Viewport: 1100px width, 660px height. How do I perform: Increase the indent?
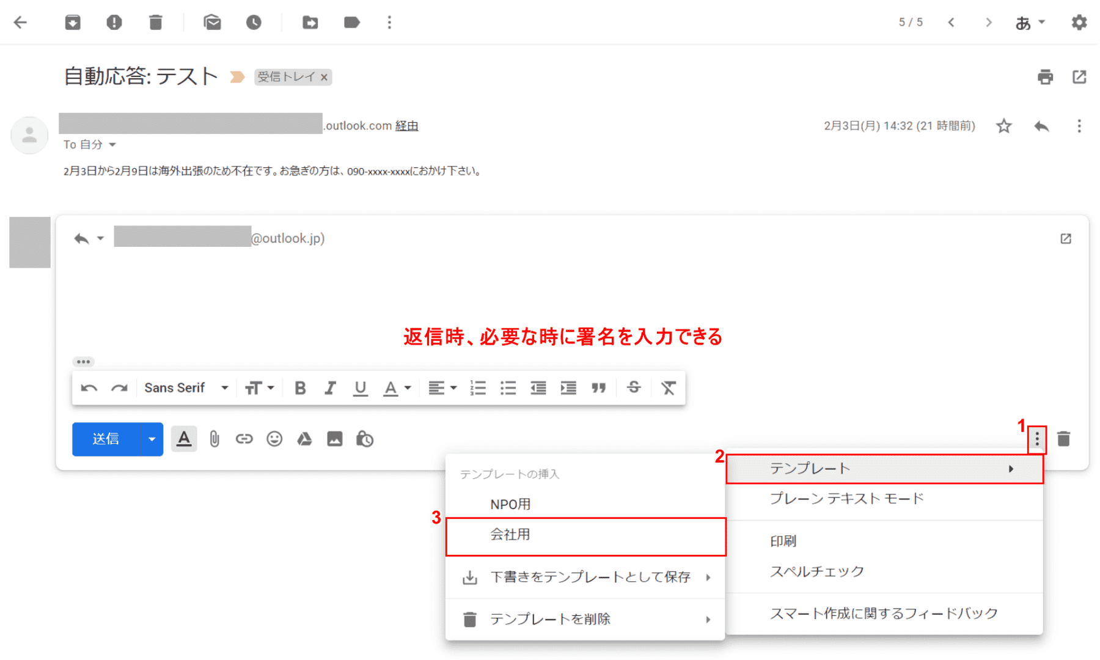(568, 388)
